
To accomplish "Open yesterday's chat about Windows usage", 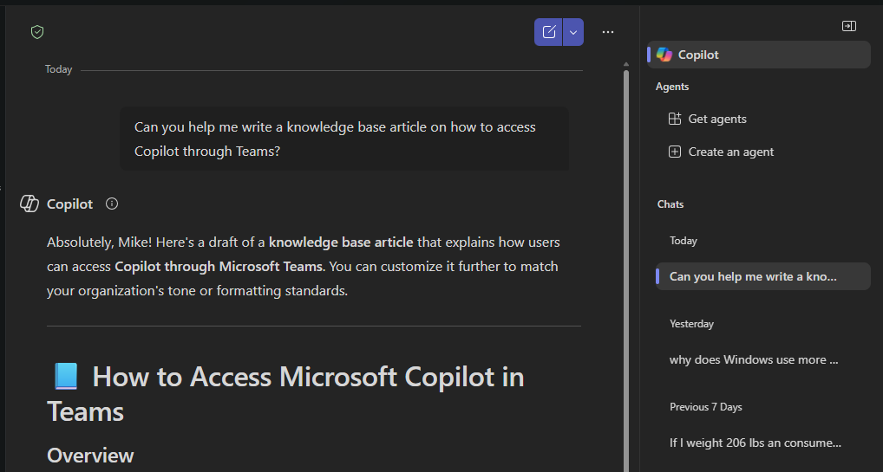I will (753, 359).
